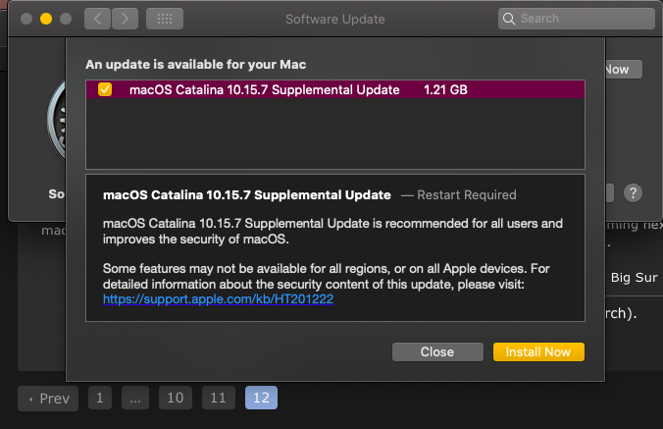Screen dimensions: 663x429
Task: Click the Install Now button
Action: tap(538, 352)
